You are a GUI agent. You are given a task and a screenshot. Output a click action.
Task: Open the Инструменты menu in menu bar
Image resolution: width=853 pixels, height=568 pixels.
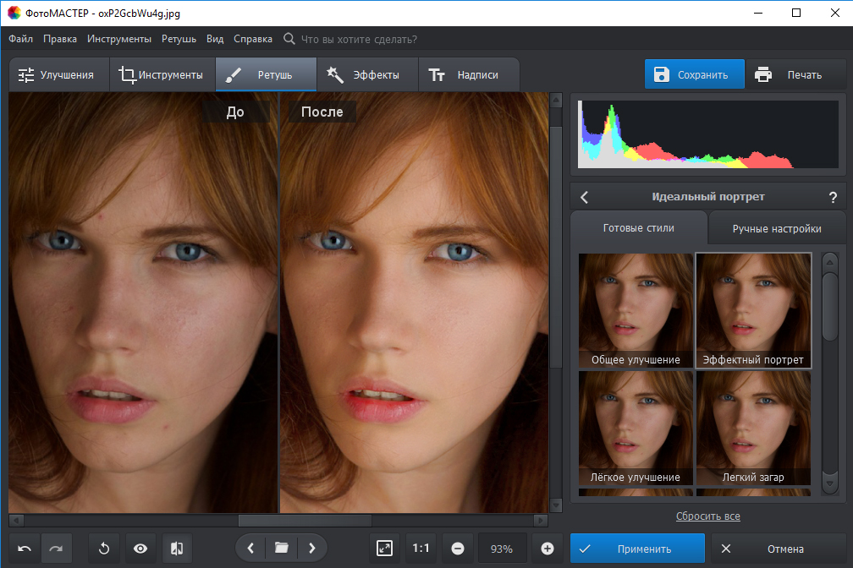tap(119, 39)
